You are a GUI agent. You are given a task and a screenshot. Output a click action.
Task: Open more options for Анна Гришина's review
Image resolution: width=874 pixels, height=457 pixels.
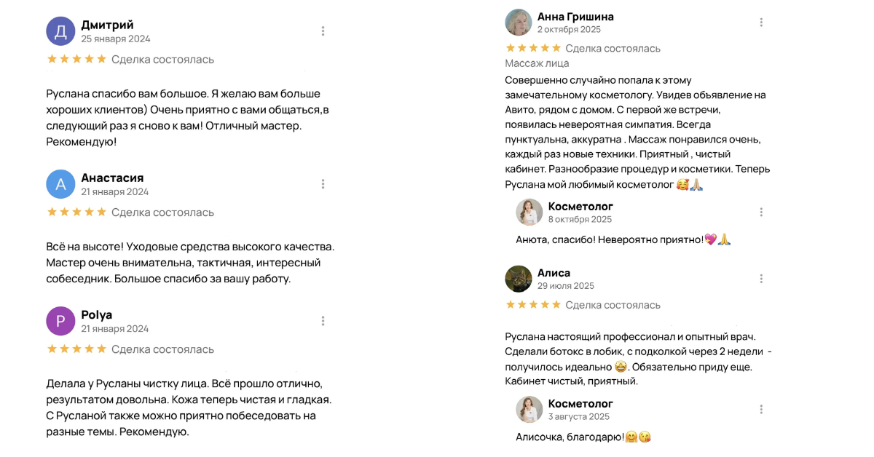pos(761,23)
